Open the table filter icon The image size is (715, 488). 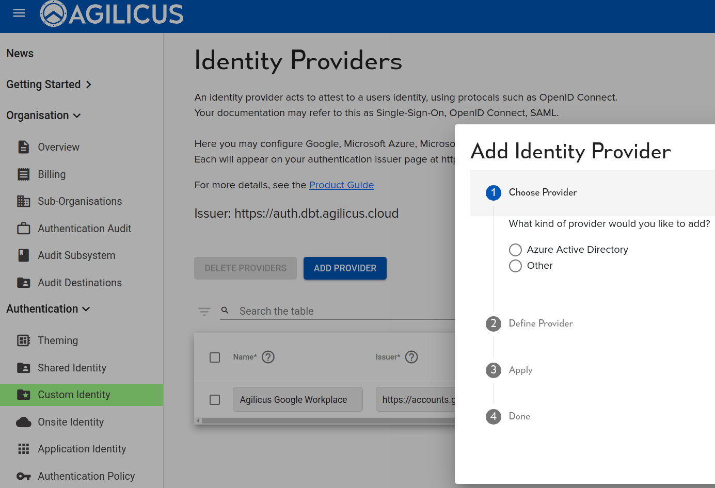coord(204,311)
